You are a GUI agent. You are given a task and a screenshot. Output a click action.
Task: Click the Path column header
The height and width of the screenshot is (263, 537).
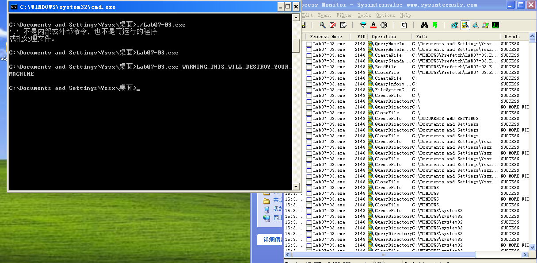pos(422,36)
